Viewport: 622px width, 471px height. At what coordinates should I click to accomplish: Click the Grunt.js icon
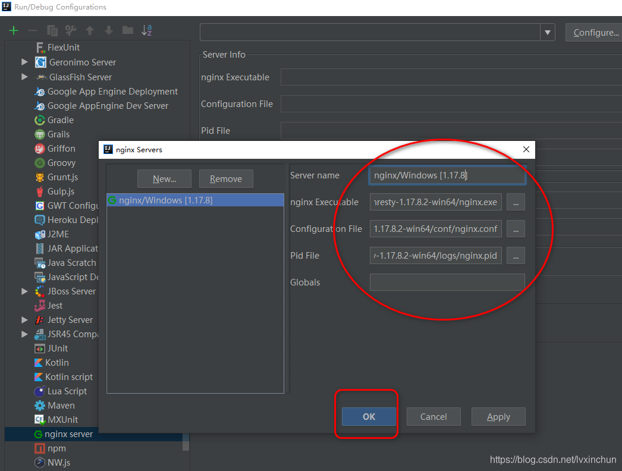(40, 177)
